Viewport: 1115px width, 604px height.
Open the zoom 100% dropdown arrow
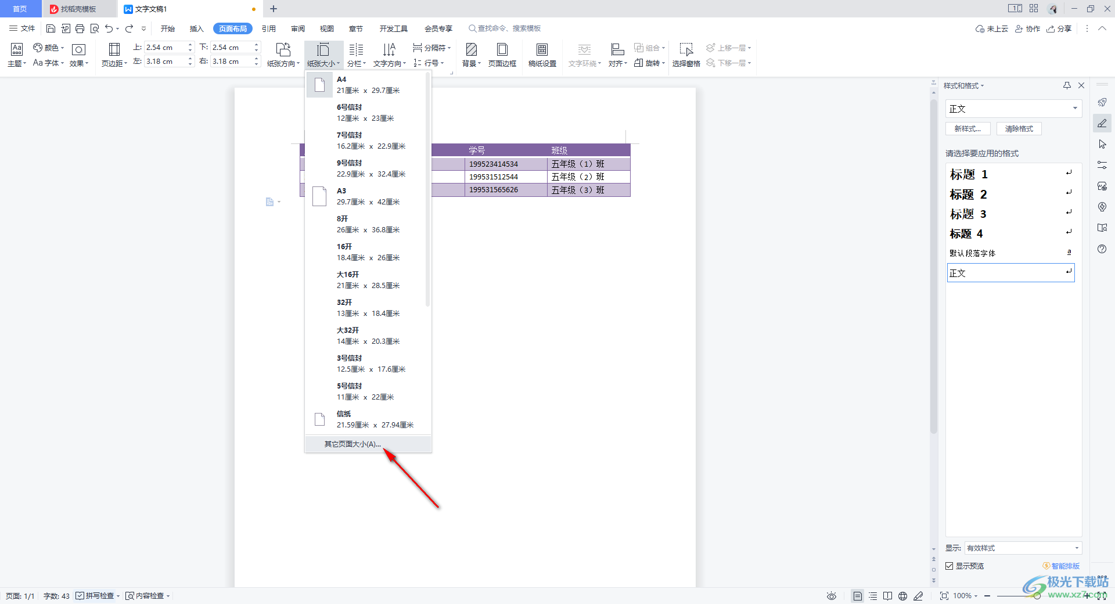click(x=976, y=596)
